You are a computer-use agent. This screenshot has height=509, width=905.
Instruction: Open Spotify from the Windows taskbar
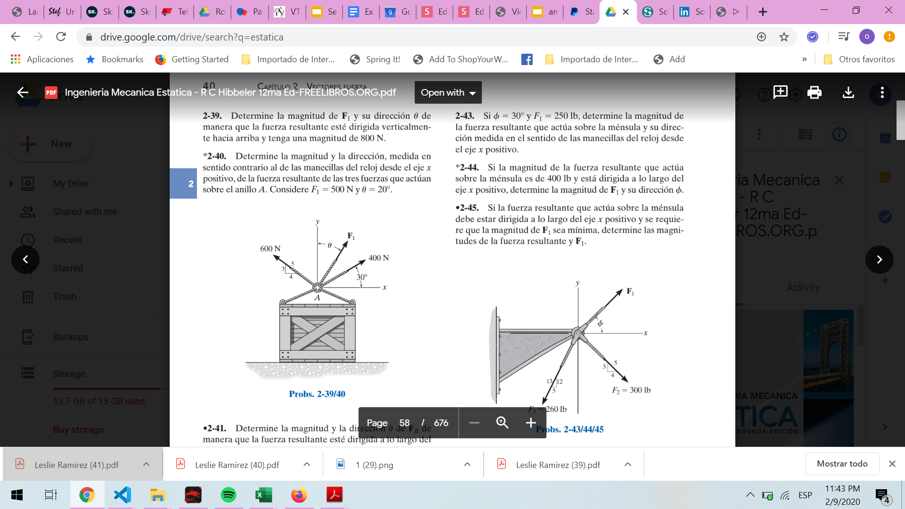point(229,495)
